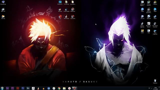Screen dimensions: 160x90
Task: Expand hidden system tray icons arrow
Action: click(152, 88)
